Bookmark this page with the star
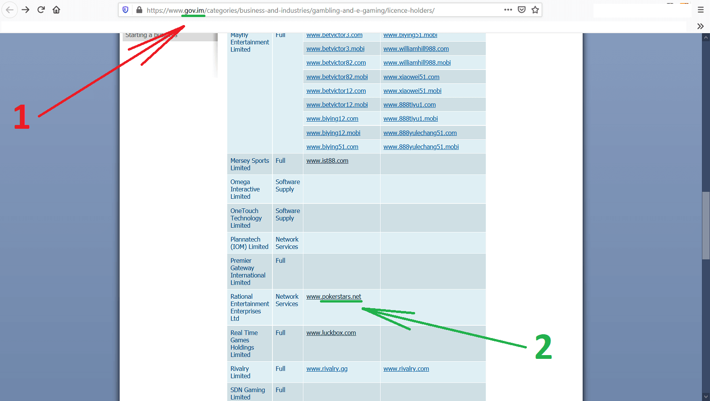This screenshot has width=710, height=401. click(x=535, y=10)
